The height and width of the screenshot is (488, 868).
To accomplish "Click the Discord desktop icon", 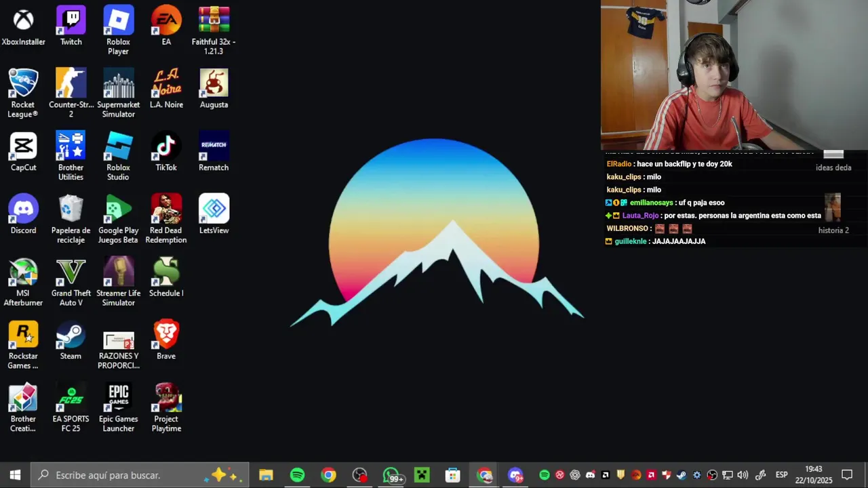I will point(23,215).
